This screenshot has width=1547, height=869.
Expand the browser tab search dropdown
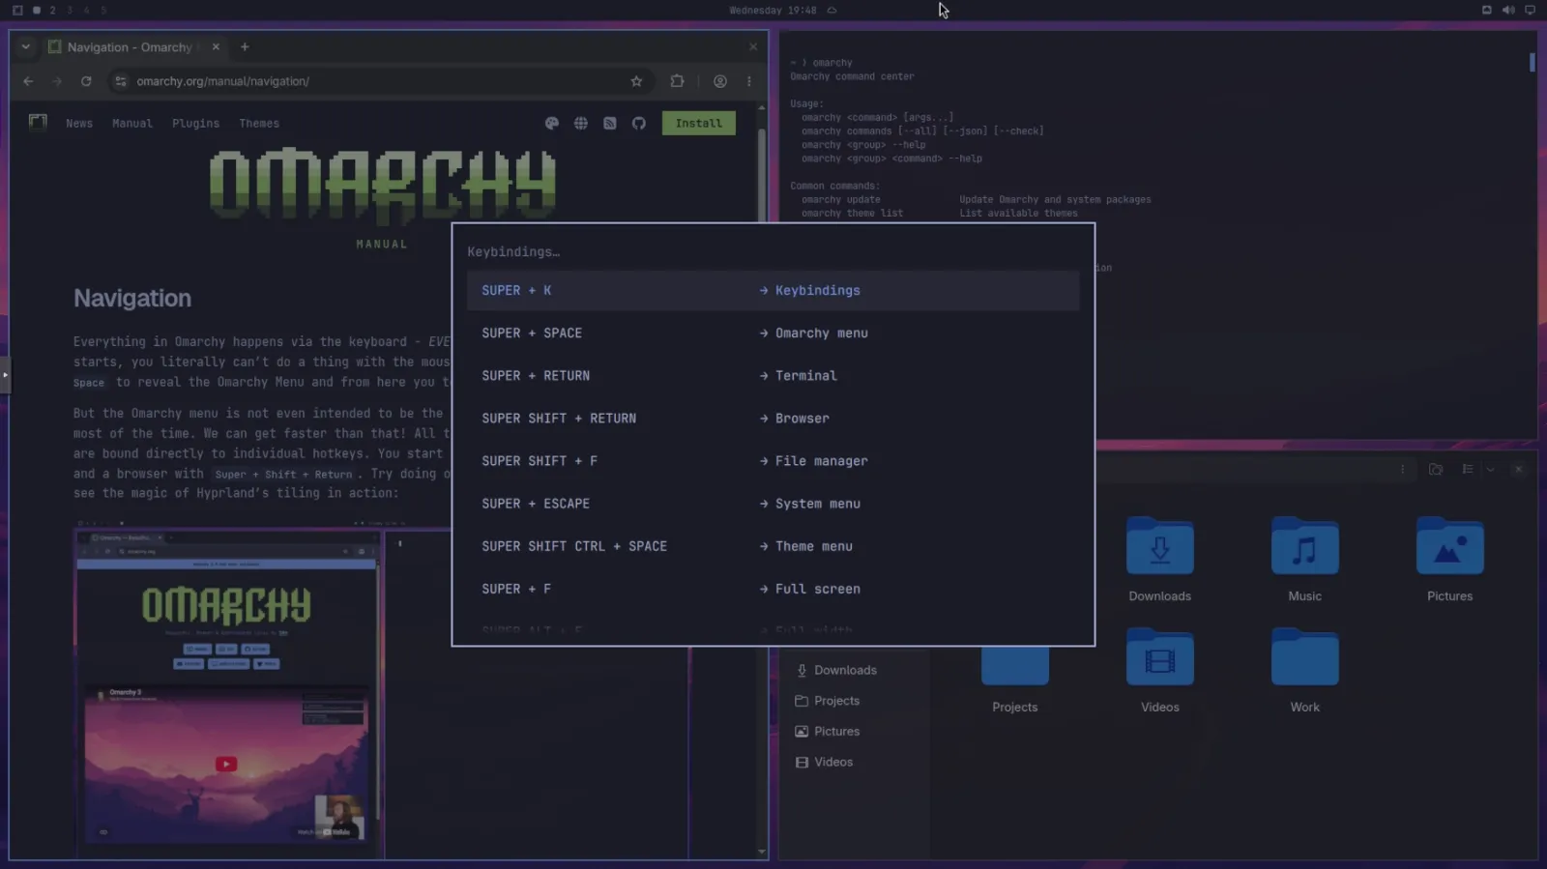point(26,46)
